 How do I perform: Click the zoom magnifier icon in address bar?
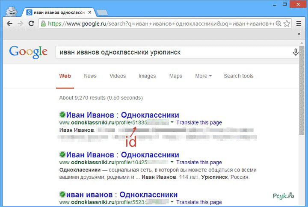(x=278, y=23)
